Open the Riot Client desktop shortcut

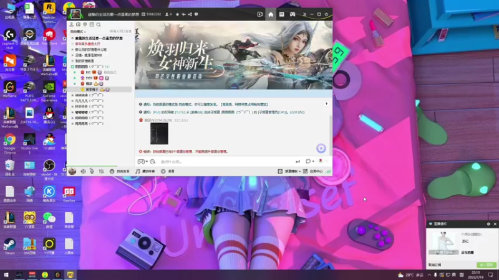point(49,37)
